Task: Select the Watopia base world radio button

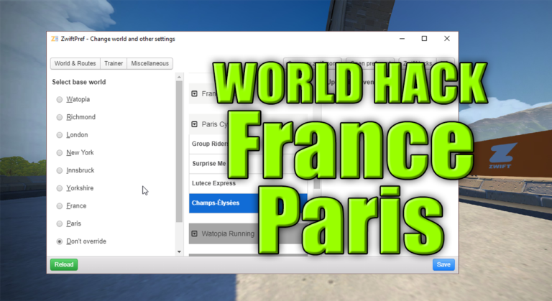Action: [x=60, y=100]
